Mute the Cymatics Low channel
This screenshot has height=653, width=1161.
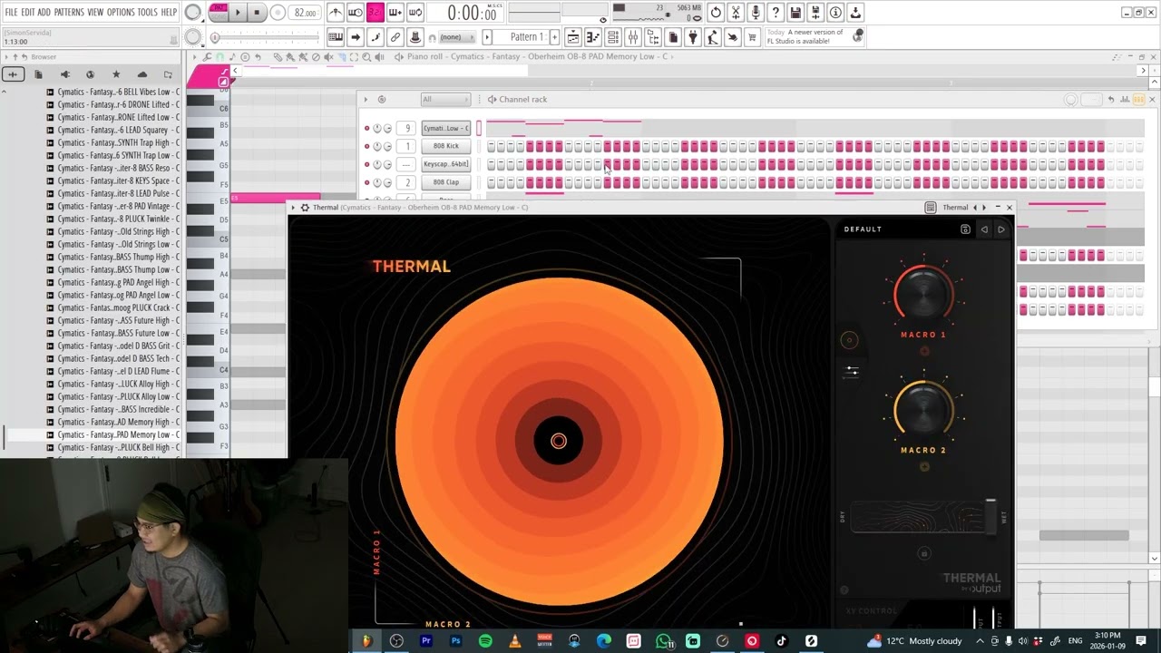pos(366,128)
